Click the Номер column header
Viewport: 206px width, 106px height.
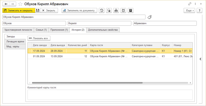point(182,45)
